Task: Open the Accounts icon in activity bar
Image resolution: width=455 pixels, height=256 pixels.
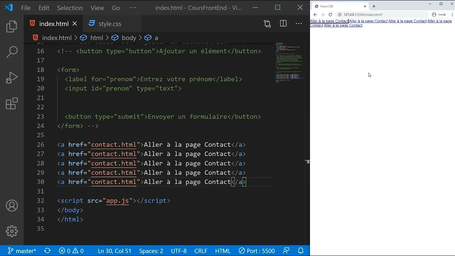Action: (x=12, y=206)
